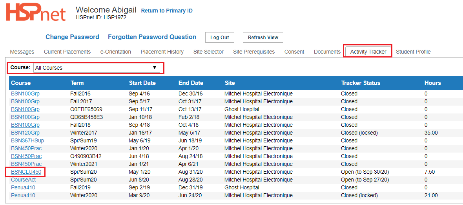Open the Course dropdown arrow
Image resolution: width=463 pixels, height=205 pixels.
coord(154,68)
